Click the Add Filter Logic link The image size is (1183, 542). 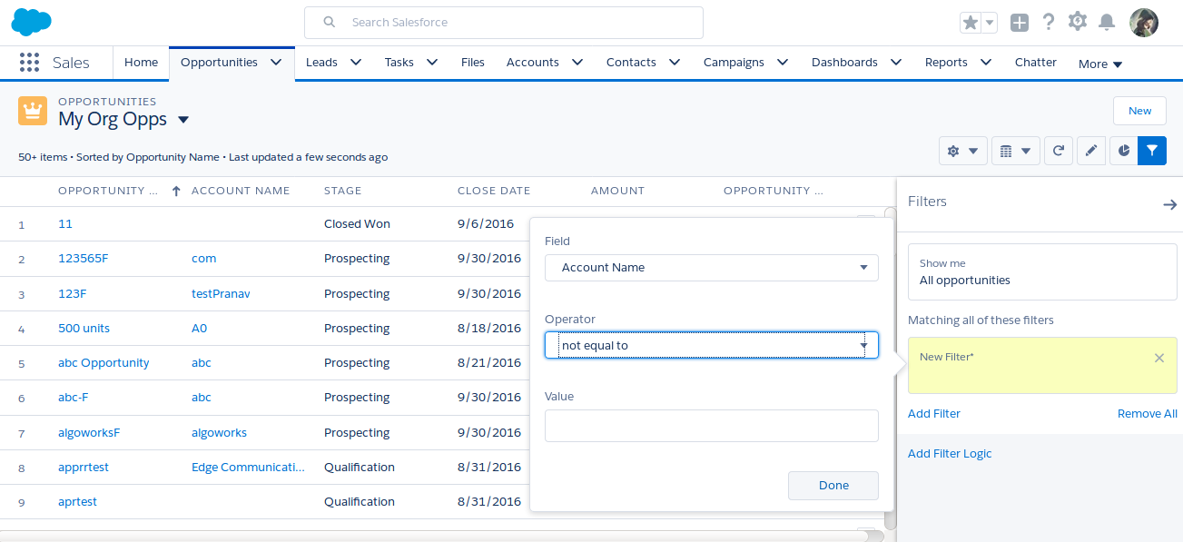pyautogui.click(x=950, y=454)
